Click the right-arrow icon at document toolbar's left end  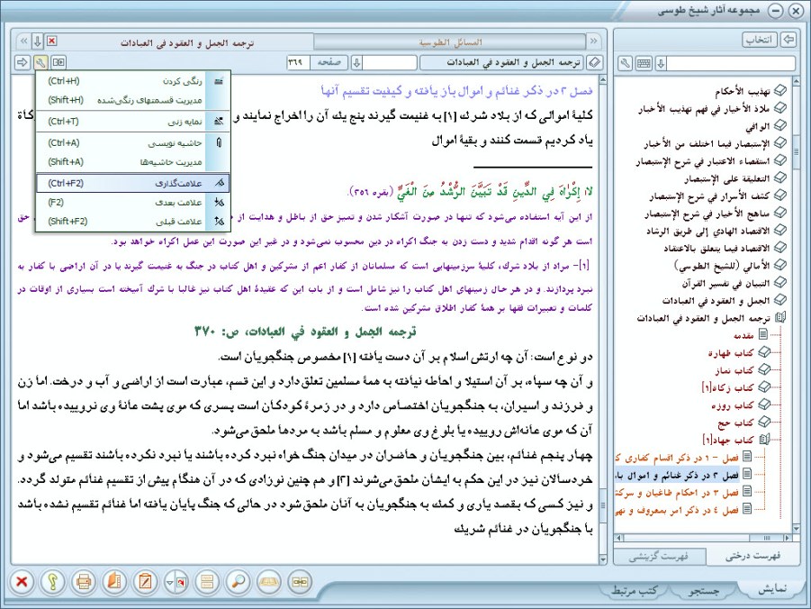23,63
